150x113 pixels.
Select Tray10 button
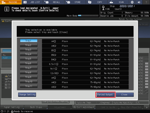pos(29,82)
